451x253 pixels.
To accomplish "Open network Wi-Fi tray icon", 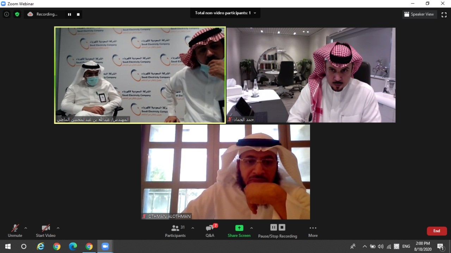I will click(389, 247).
